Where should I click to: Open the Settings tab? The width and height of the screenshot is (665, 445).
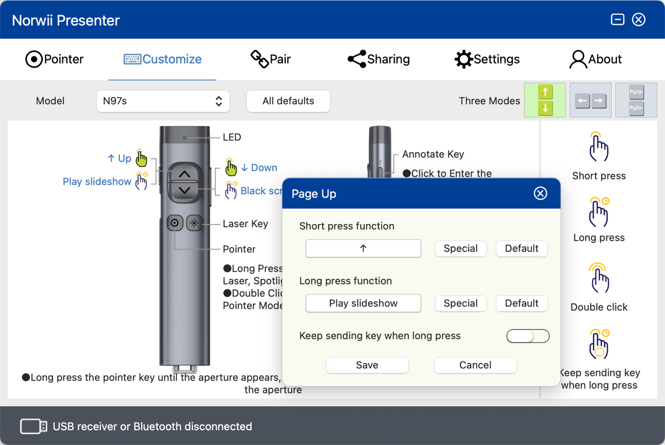(487, 59)
